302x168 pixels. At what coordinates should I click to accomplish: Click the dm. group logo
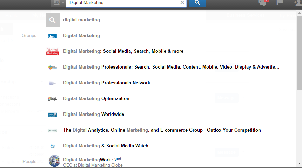[x=53, y=36]
